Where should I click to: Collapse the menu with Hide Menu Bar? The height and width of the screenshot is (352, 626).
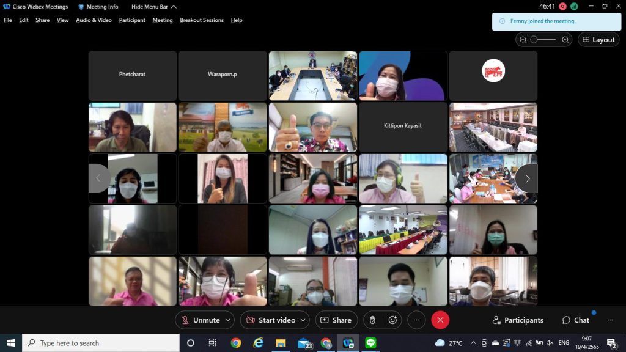(154, 7)
